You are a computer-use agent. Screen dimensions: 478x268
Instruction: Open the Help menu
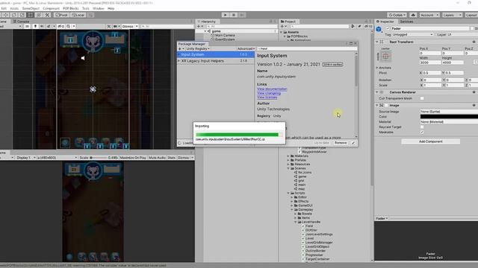(x=111, y=8)
